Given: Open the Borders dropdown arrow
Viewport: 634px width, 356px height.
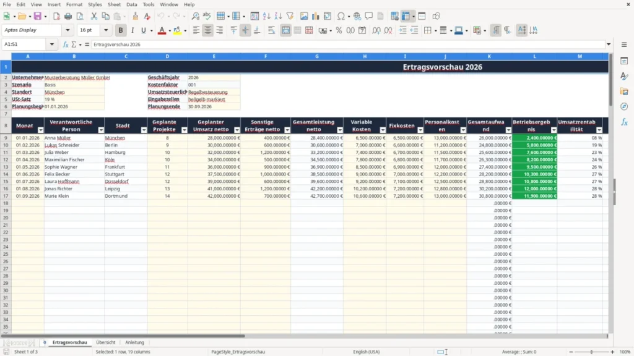Looking at the screenshot, I should click(435, 30).
